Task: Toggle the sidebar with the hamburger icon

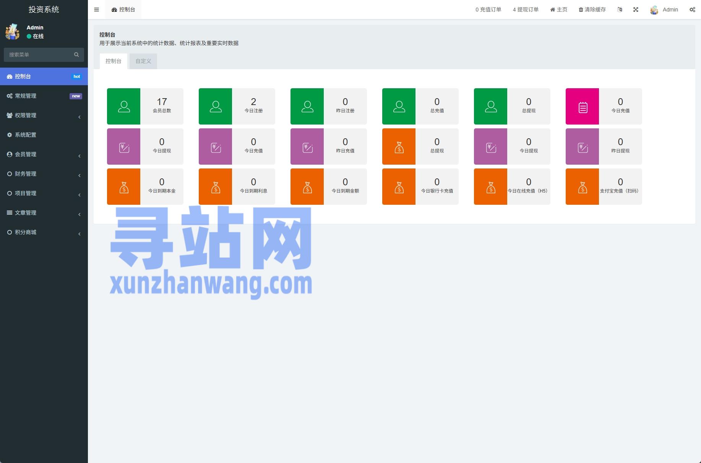Action: [96, 10]
